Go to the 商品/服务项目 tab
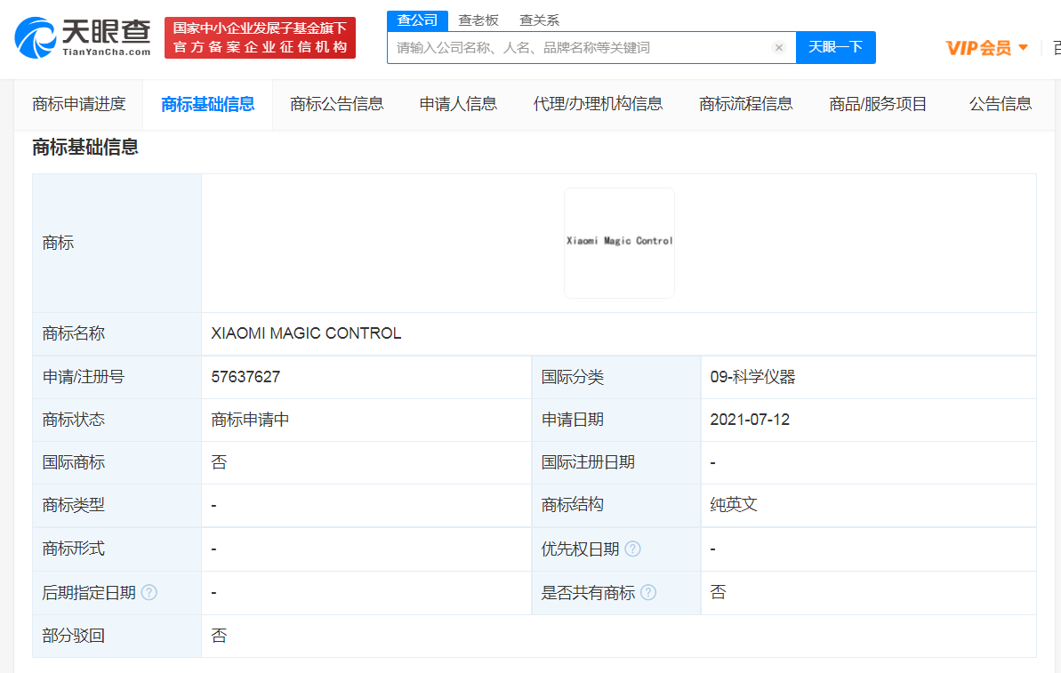This screenshot has width=1061, height=673. 878,104
